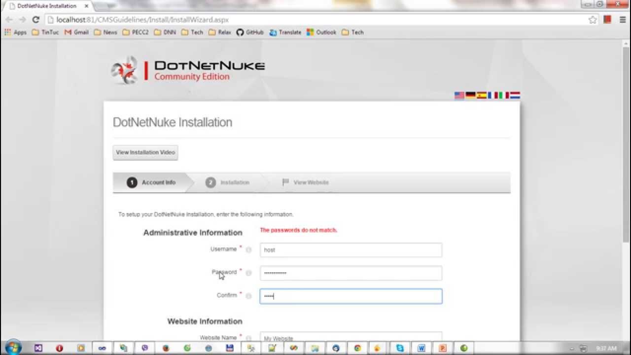Open Visual Studio from taskbar
Image resolution: width=631 pixels, height=355 pixels.
coord(38,348)
